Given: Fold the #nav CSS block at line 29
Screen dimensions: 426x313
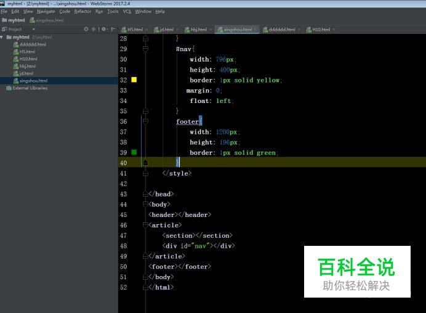Looking at the screenshot, I should (x=146, y=49).
